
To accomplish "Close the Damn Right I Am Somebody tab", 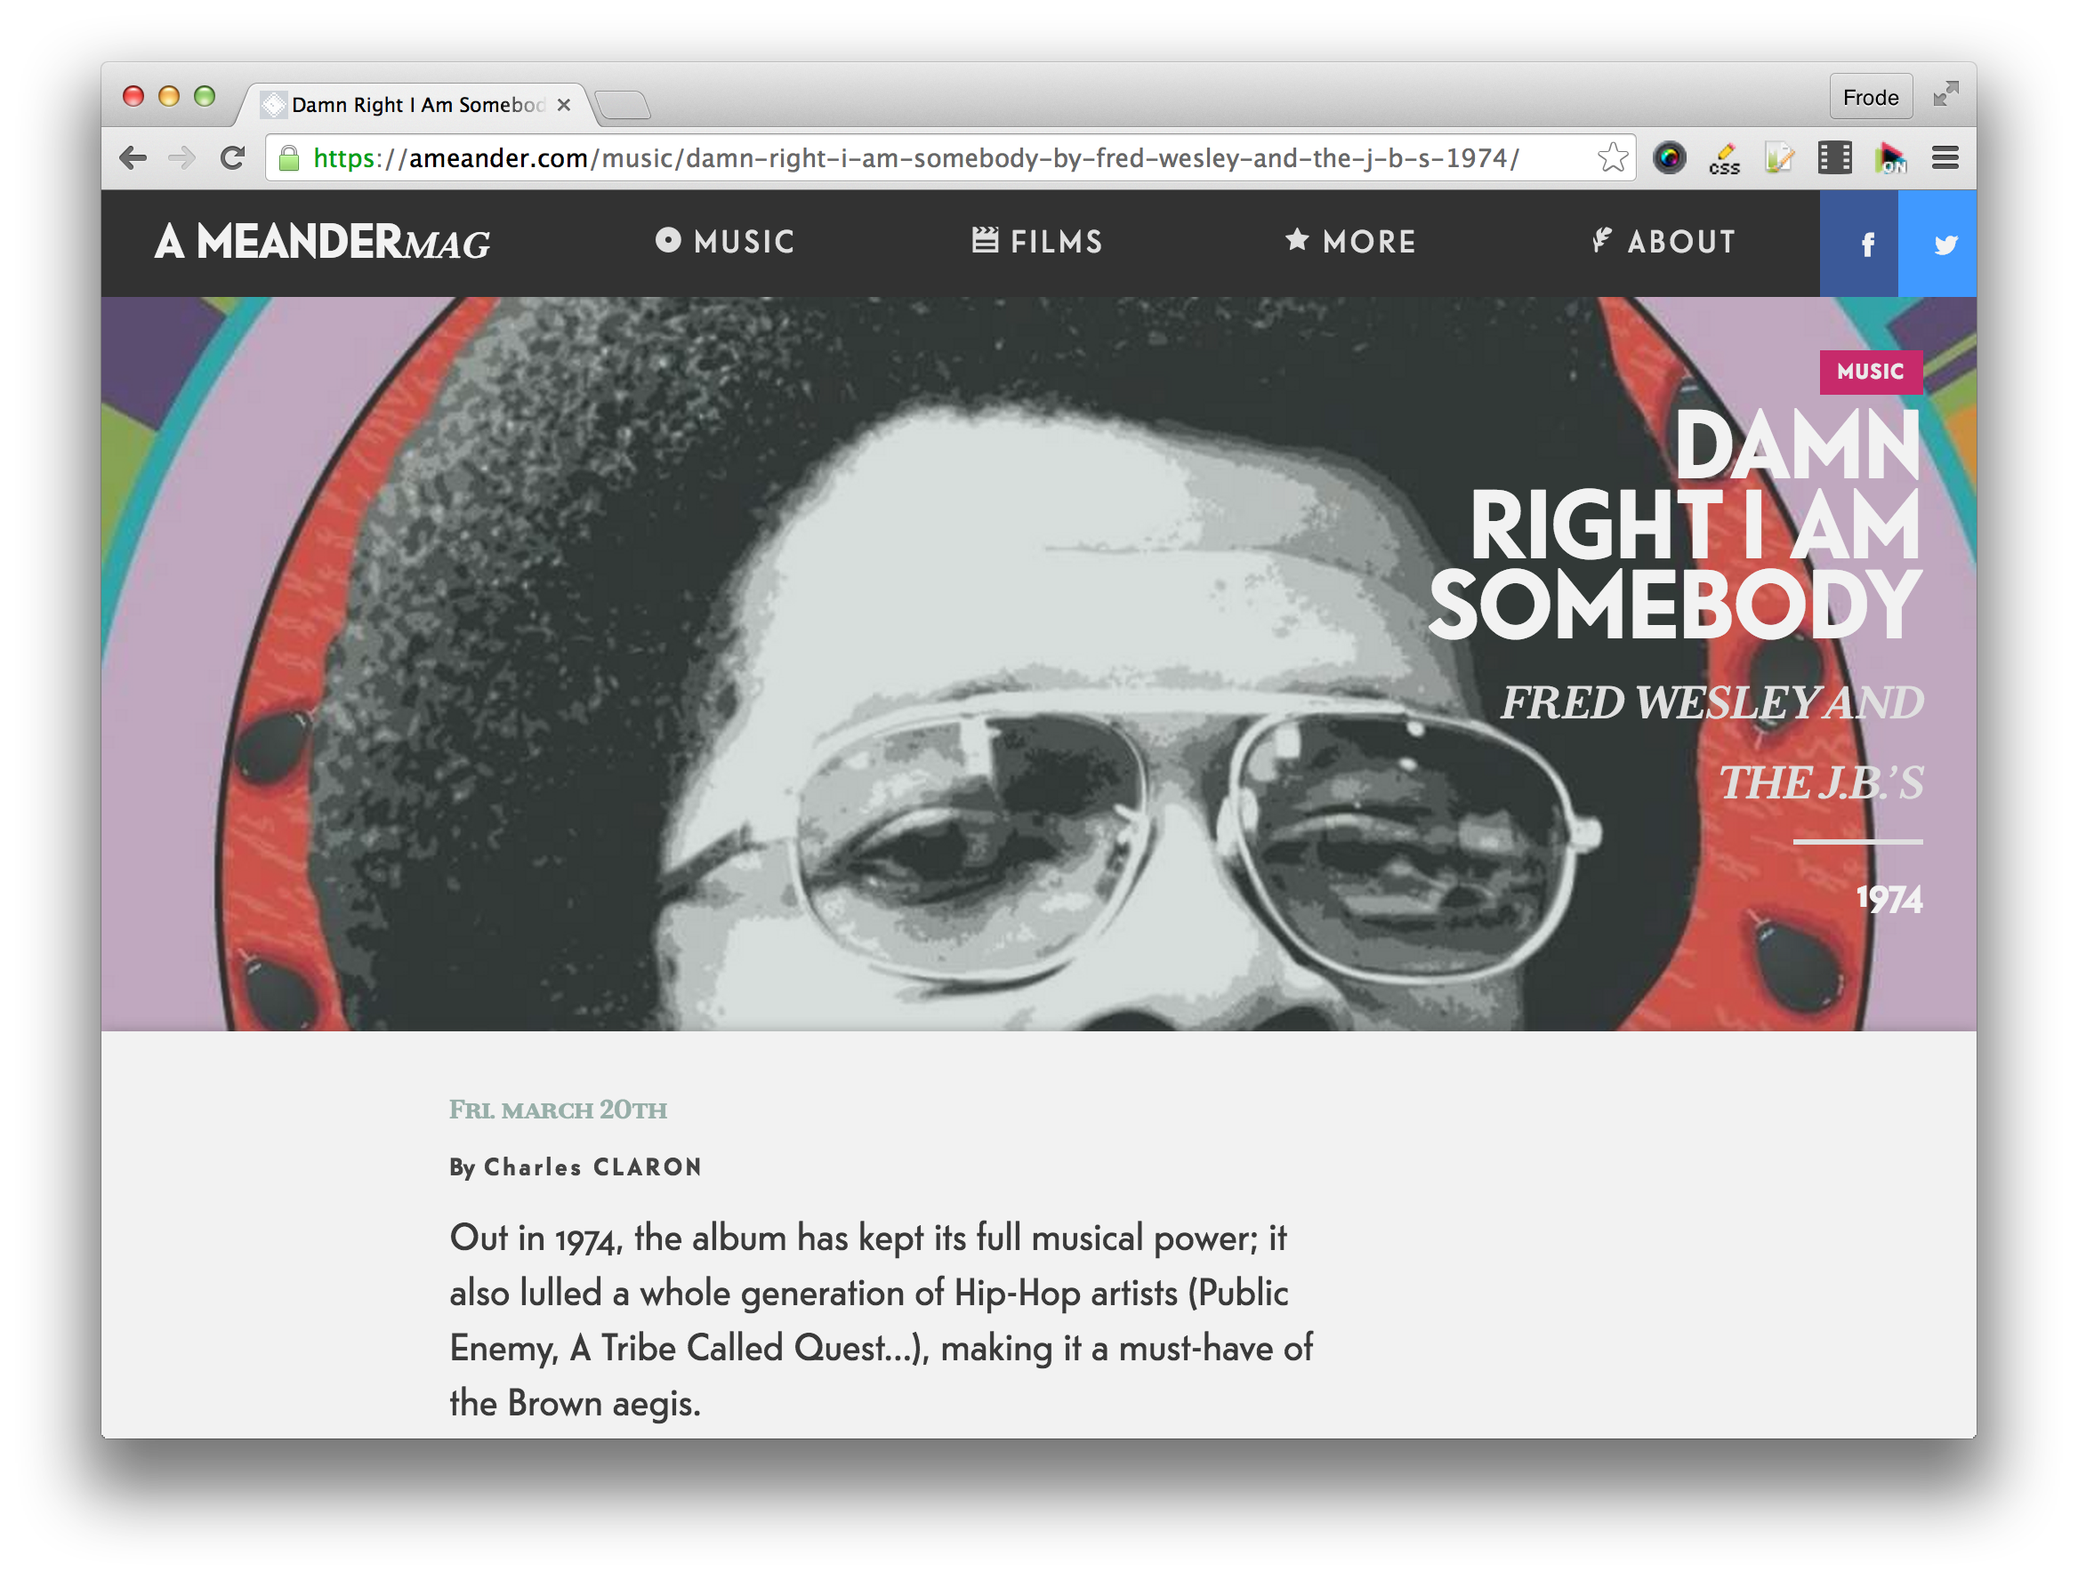I will point(563,104).
